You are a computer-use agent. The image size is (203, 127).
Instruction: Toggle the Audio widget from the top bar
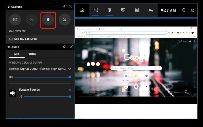pos(96,10)
